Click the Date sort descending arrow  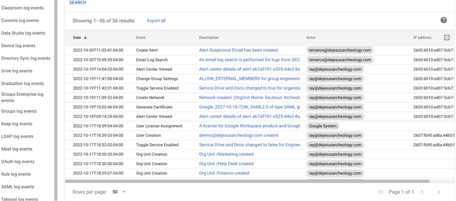coord(85,38)
